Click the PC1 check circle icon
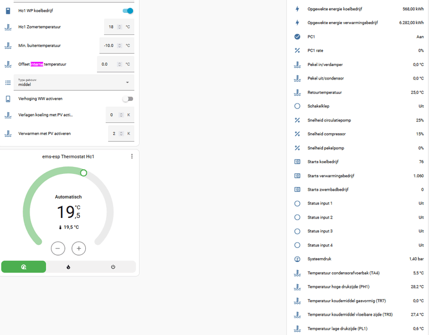Viewport: 429px width, 335px height. (297, 37)
